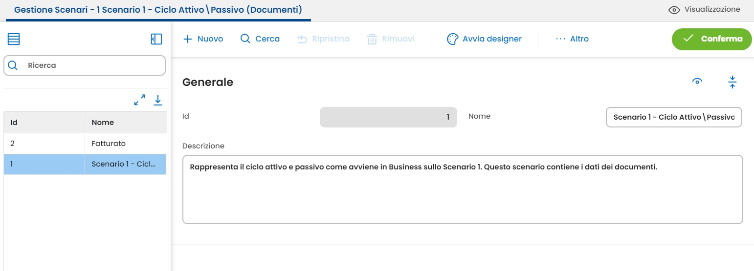Click the list view icon in sidebar
Image resolution: width=754 pixels, height=271 pixels.
[14, 39]
